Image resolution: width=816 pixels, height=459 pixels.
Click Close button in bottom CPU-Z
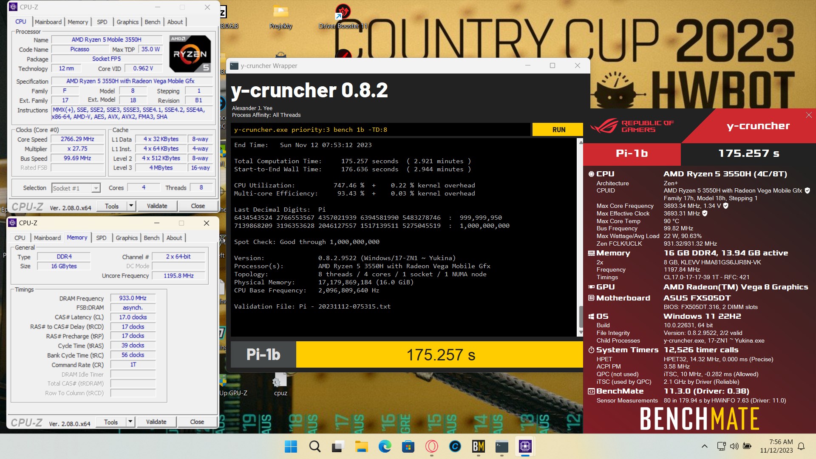coord(197,422)
